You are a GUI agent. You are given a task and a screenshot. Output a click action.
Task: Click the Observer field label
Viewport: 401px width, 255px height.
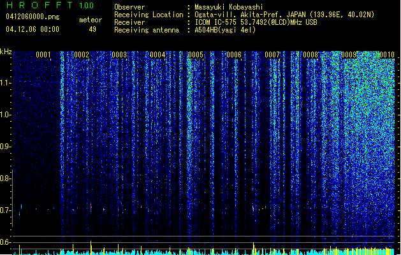[129, 7]
